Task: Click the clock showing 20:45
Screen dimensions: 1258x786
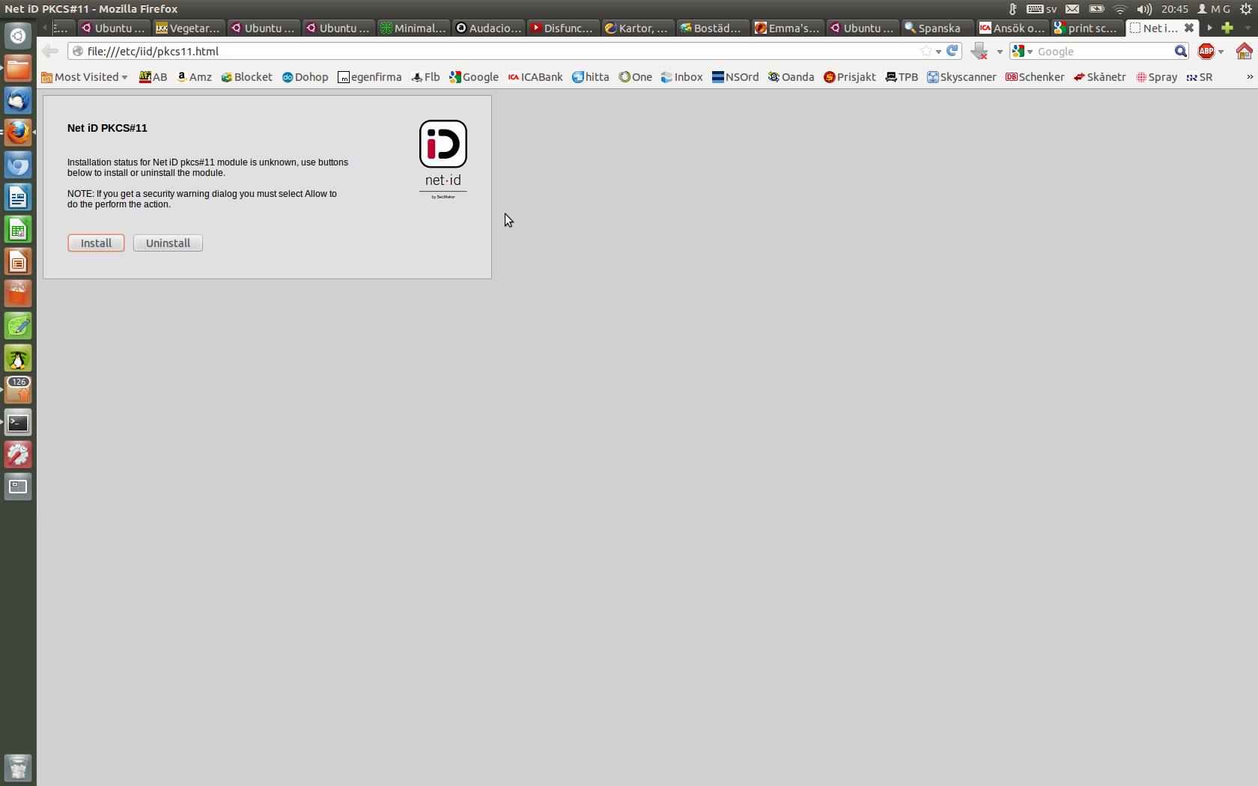Action: 1175,9
